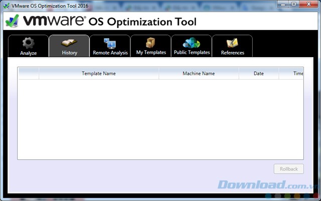Image resolution: width=321 pixels, height=201 pixels.
Task: Switch to the Analyze tab label
Action: (29, 53)
